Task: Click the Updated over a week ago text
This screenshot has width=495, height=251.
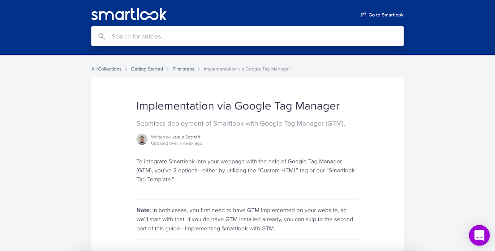Action: pos(177,143)
